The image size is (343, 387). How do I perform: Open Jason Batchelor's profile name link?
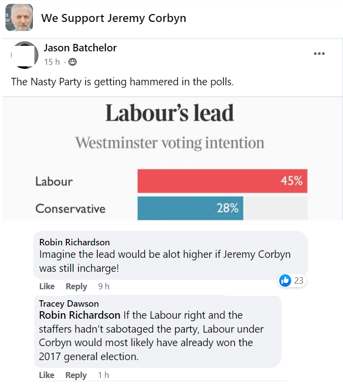coord(80,48)
